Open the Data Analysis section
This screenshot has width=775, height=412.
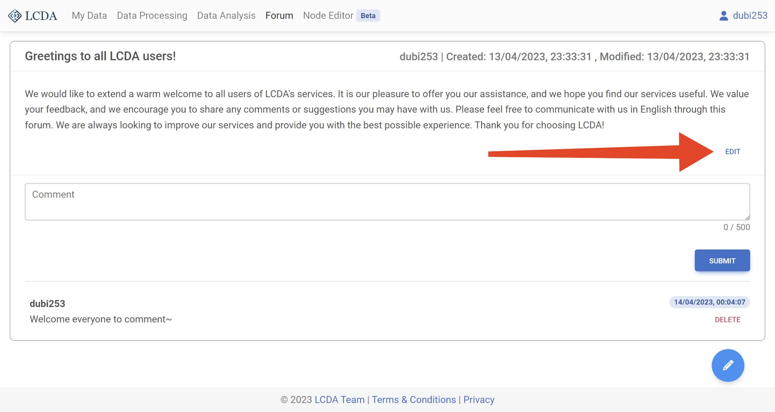click(226, 16)
